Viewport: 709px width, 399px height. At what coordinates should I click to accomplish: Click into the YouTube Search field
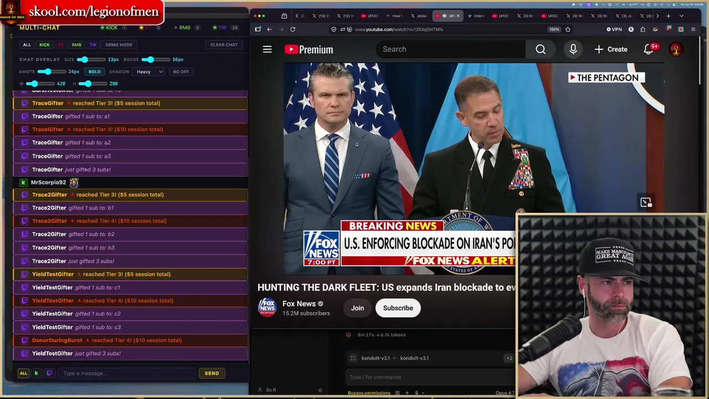point(450,49)
